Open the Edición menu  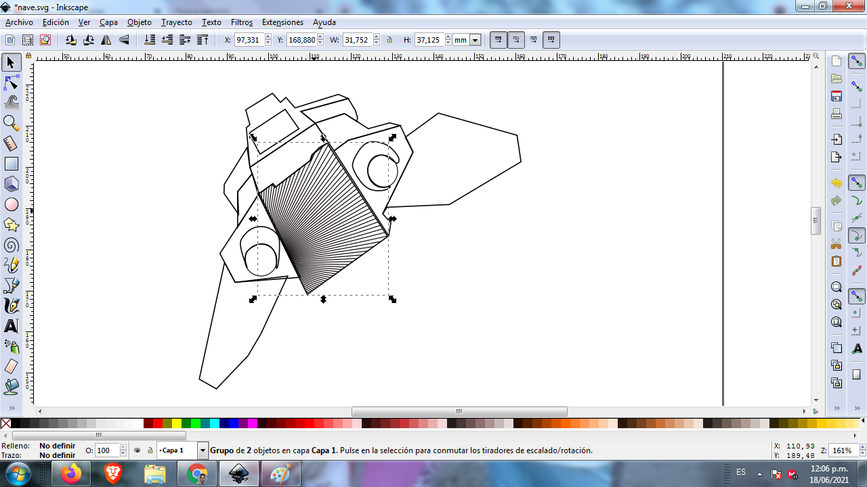(x=56, y=22)
